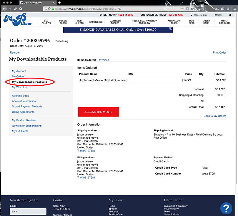Close the financing banner with X
This screenshot has height=216, width=238.
171,28
